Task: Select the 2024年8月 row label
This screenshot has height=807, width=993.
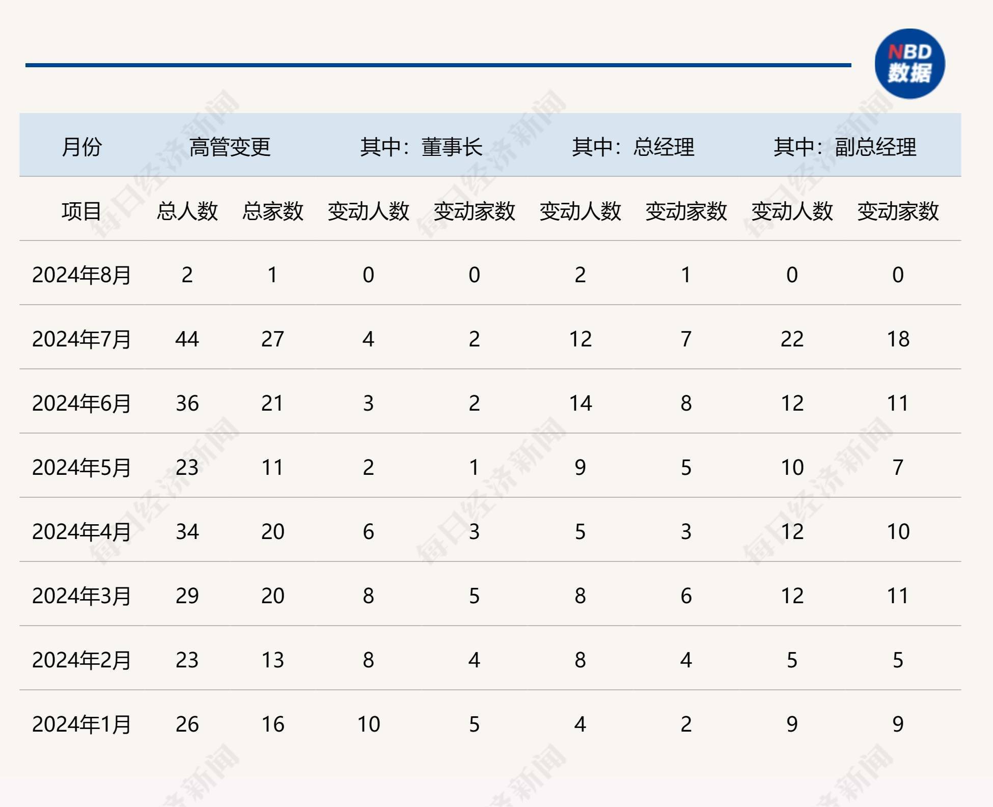Action: tap(81, 275)
